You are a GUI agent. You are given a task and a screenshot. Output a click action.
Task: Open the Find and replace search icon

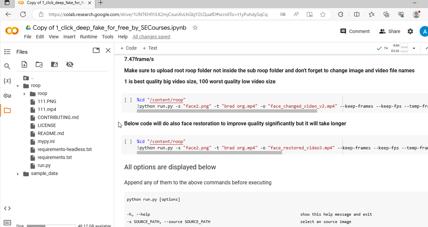(7, 66)
